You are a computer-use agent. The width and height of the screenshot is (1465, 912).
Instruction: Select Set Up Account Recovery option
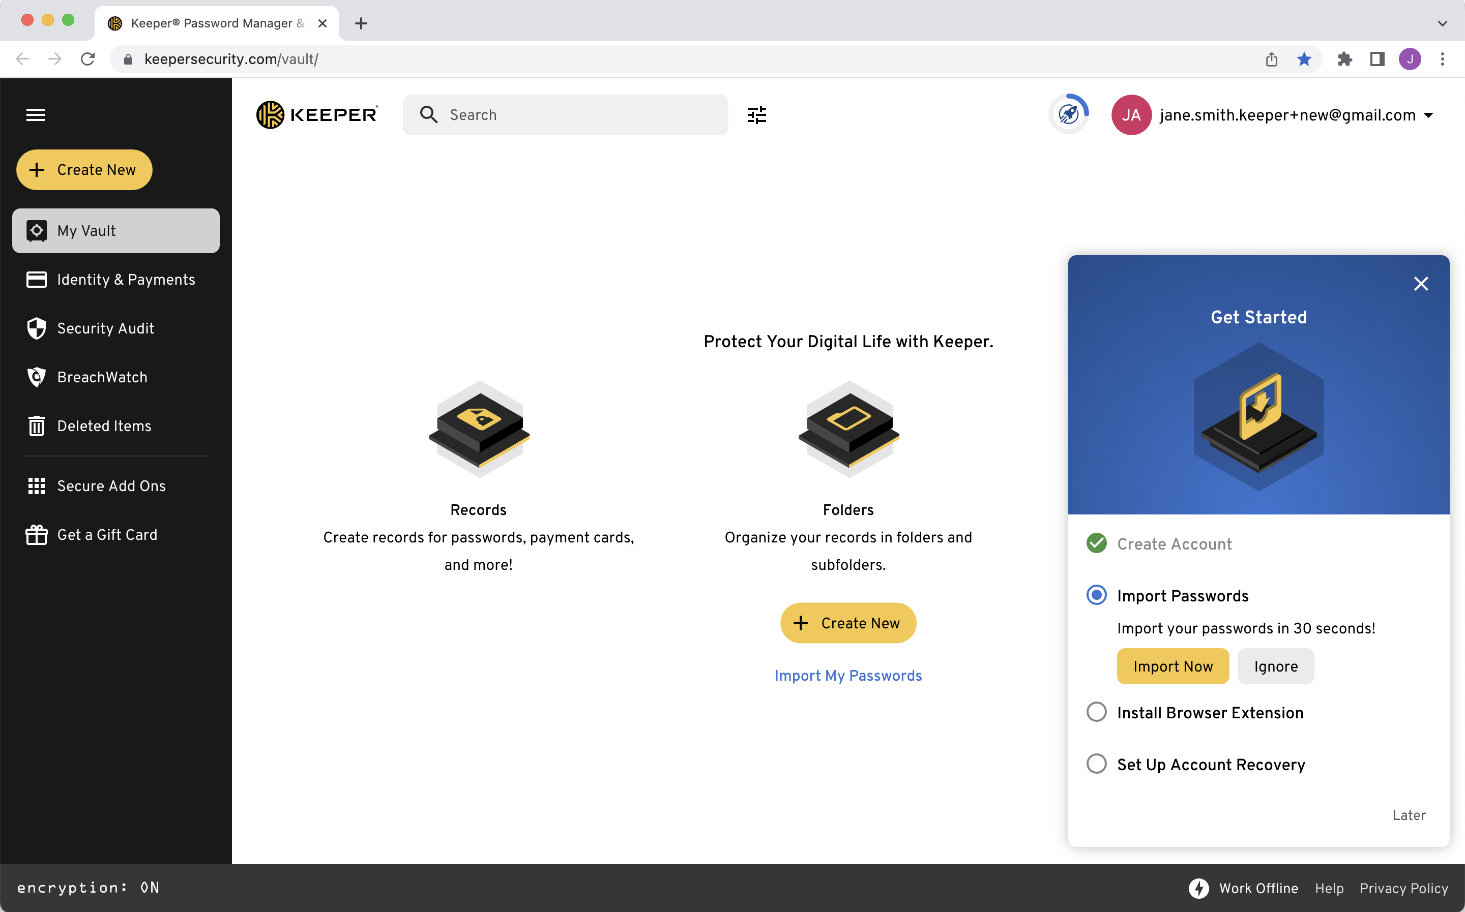pyautogui.click(x=1096, y=764)
